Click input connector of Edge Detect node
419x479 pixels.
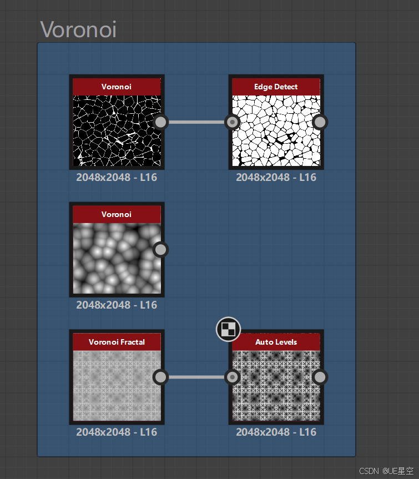point(233,122)
